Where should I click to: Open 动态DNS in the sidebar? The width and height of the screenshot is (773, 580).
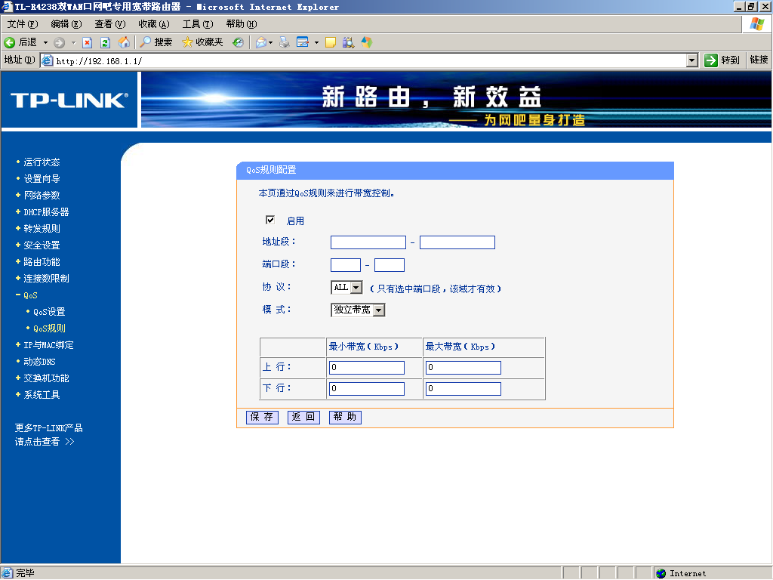(39, 362)
